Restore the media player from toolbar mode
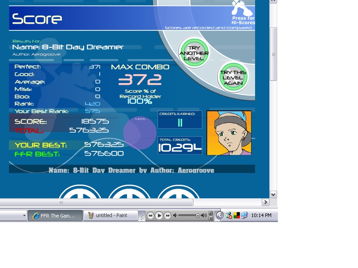Image resolution: width=358 pixels, height=268 pixels. [211, 213]
